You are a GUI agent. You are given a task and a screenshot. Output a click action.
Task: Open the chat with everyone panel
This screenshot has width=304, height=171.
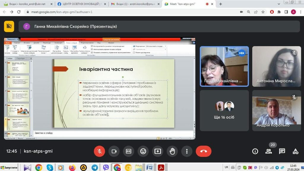(x=282, y=151)
